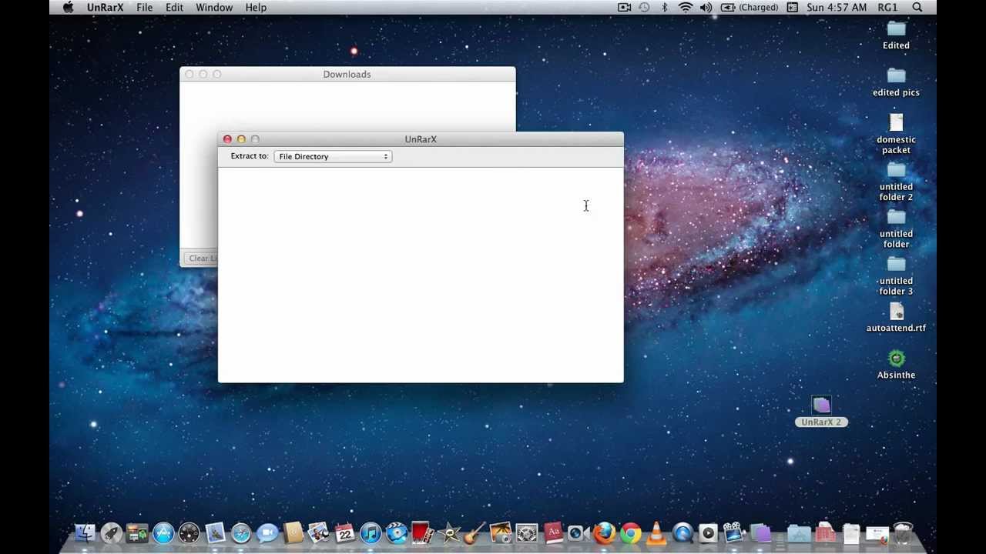Screen dimensions: 986x554
Task: Select the UnRarX 2 desktop icon
Action: [821, 412]
